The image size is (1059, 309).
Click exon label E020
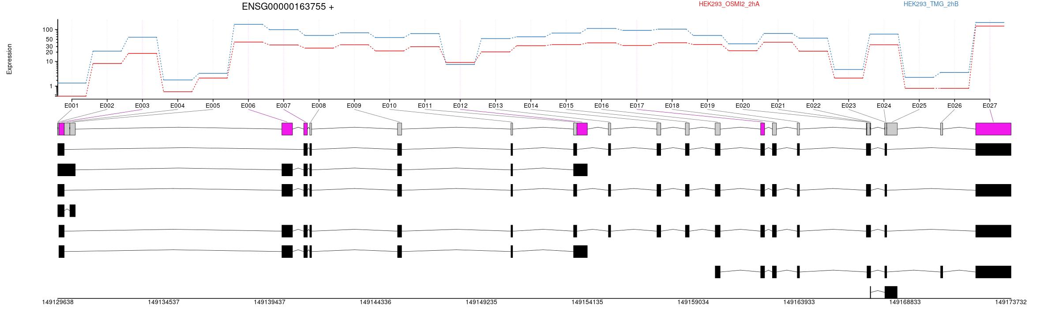[743, 106]
